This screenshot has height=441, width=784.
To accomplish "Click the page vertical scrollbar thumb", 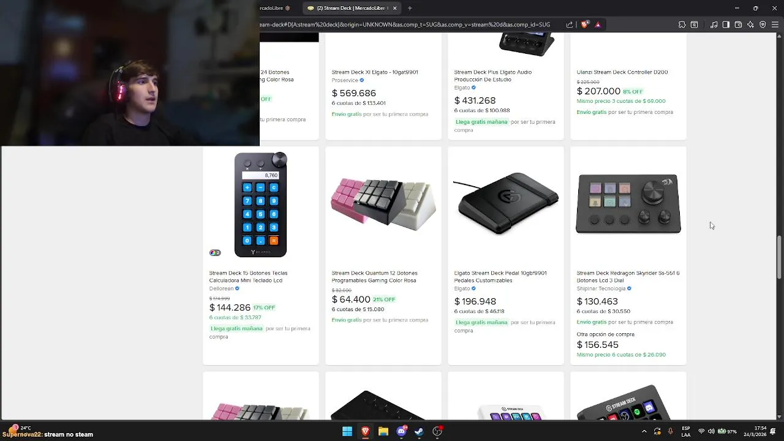I will [779, 257].
